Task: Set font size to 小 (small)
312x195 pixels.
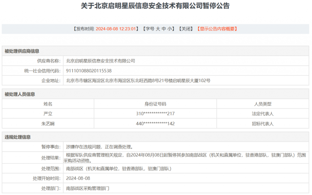Action: click(x=169, y=29)
